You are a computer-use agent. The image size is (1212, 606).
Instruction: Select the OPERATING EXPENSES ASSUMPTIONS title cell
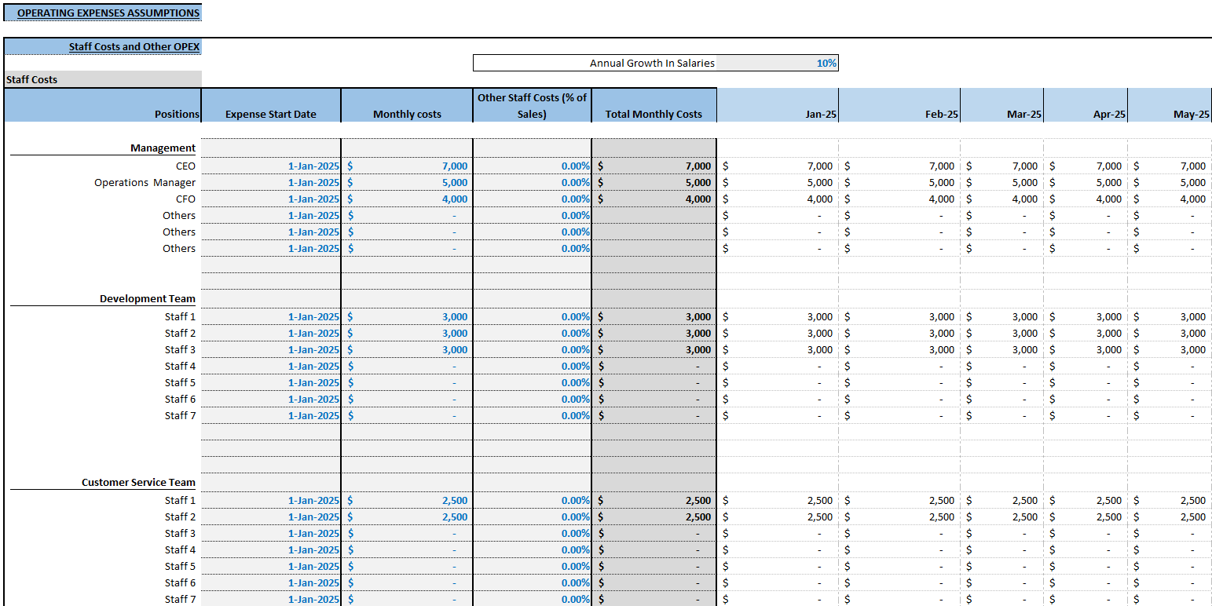coord(103,13)
